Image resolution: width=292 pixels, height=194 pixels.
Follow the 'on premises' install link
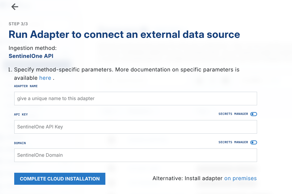(240, 178)
